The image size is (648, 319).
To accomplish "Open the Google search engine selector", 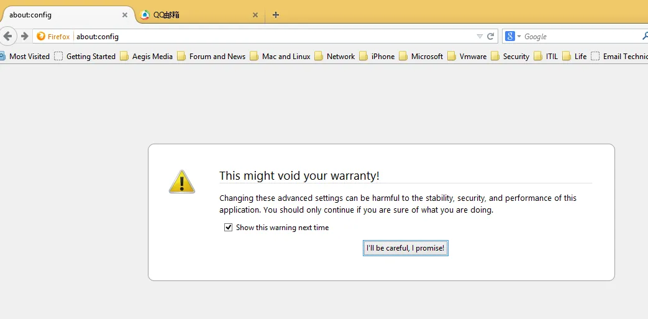I will 513,36.
